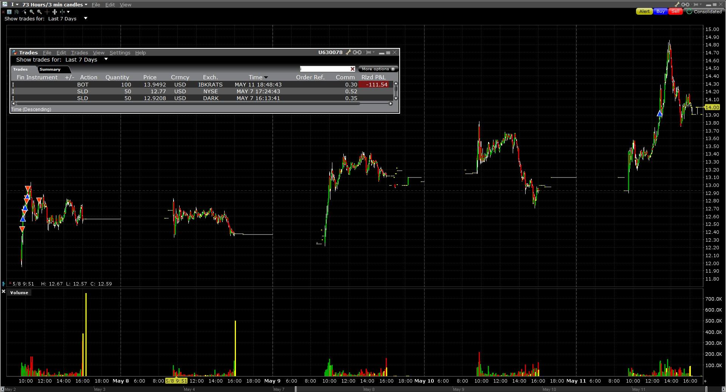The image size is (726, 392).
Task: Open the chart File menu
Action: tap(96, 5)
